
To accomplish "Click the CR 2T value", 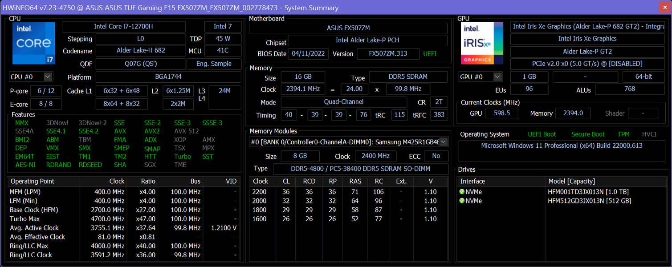I will pyautogui.click(x=439, y=102).
